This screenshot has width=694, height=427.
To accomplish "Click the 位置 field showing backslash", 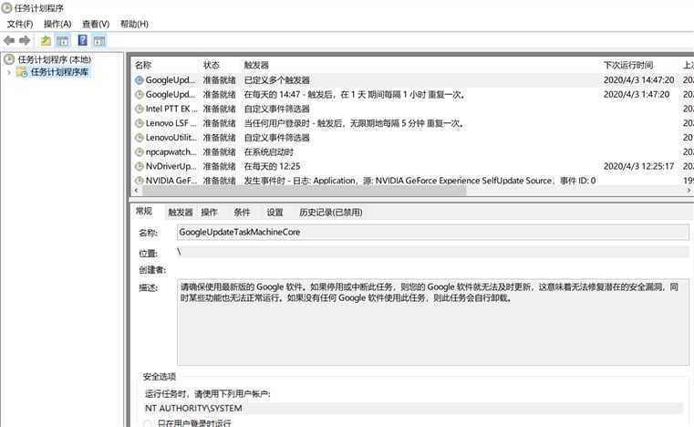I will point(433,252).
